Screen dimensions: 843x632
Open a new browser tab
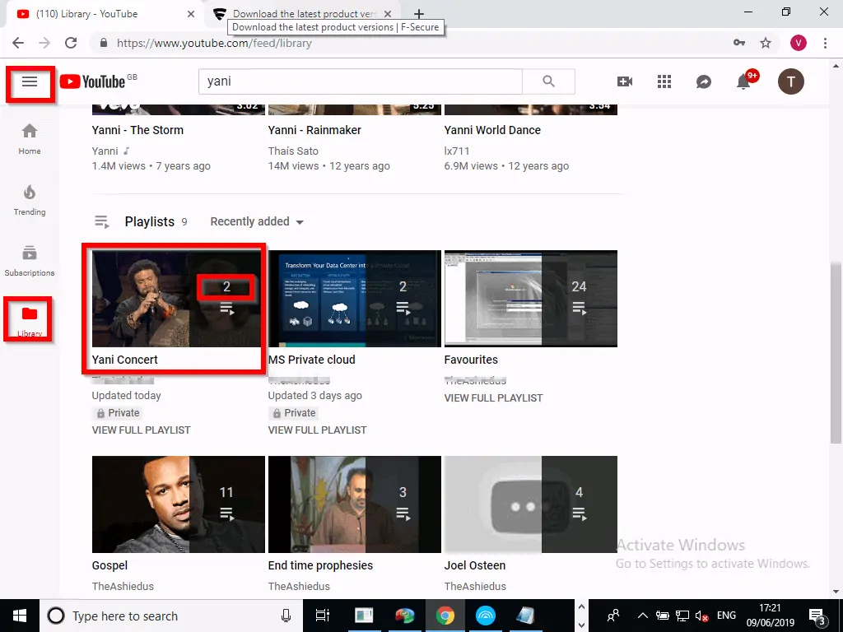(419, 14)
